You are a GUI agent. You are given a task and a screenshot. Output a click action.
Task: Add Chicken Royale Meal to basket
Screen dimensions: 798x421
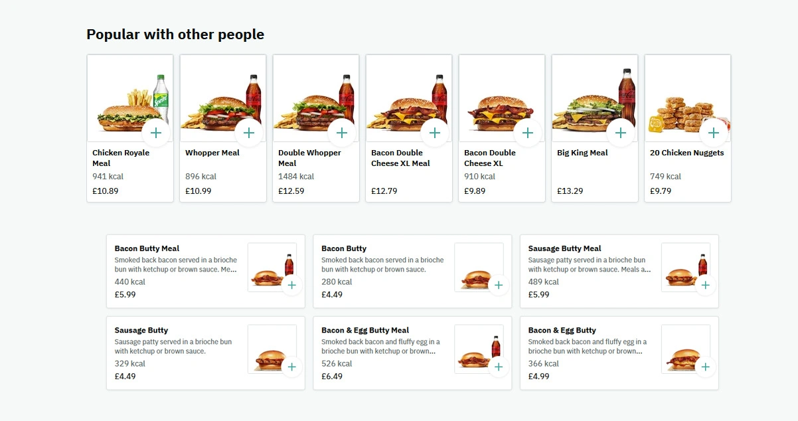[156, 133]
